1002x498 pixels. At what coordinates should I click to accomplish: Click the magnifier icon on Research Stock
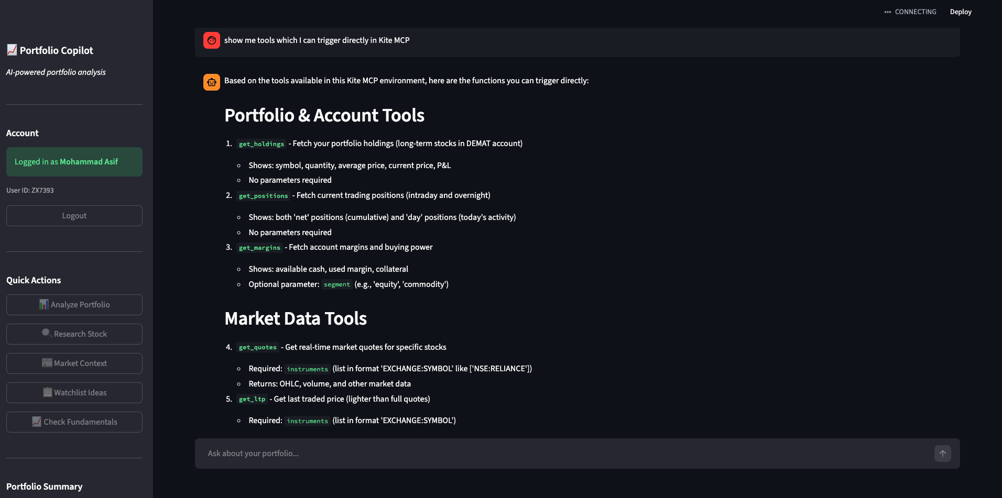pyautogui.click(x=46, y=334)
